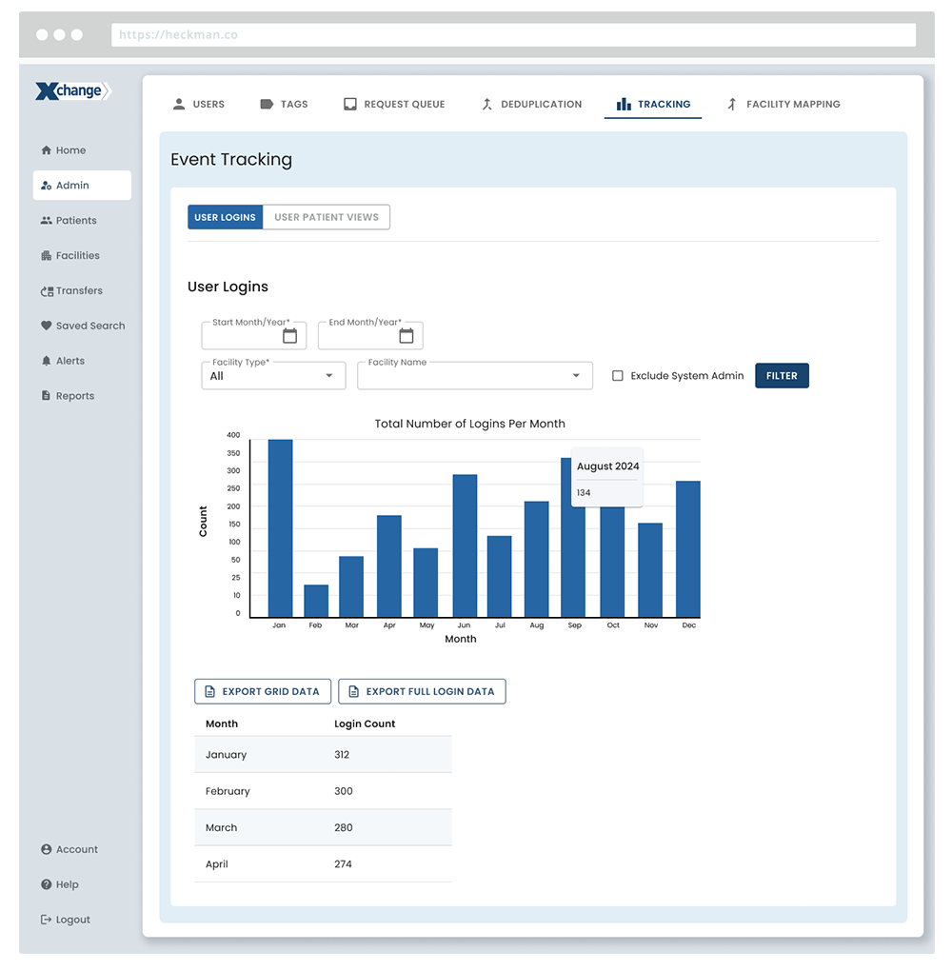The image size is (952, 971).
Task: Click the Reports document icon
Action: [46, 396]
